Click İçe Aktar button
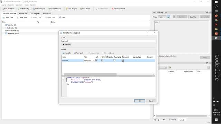221x124 pixels. tap(182, 17)
